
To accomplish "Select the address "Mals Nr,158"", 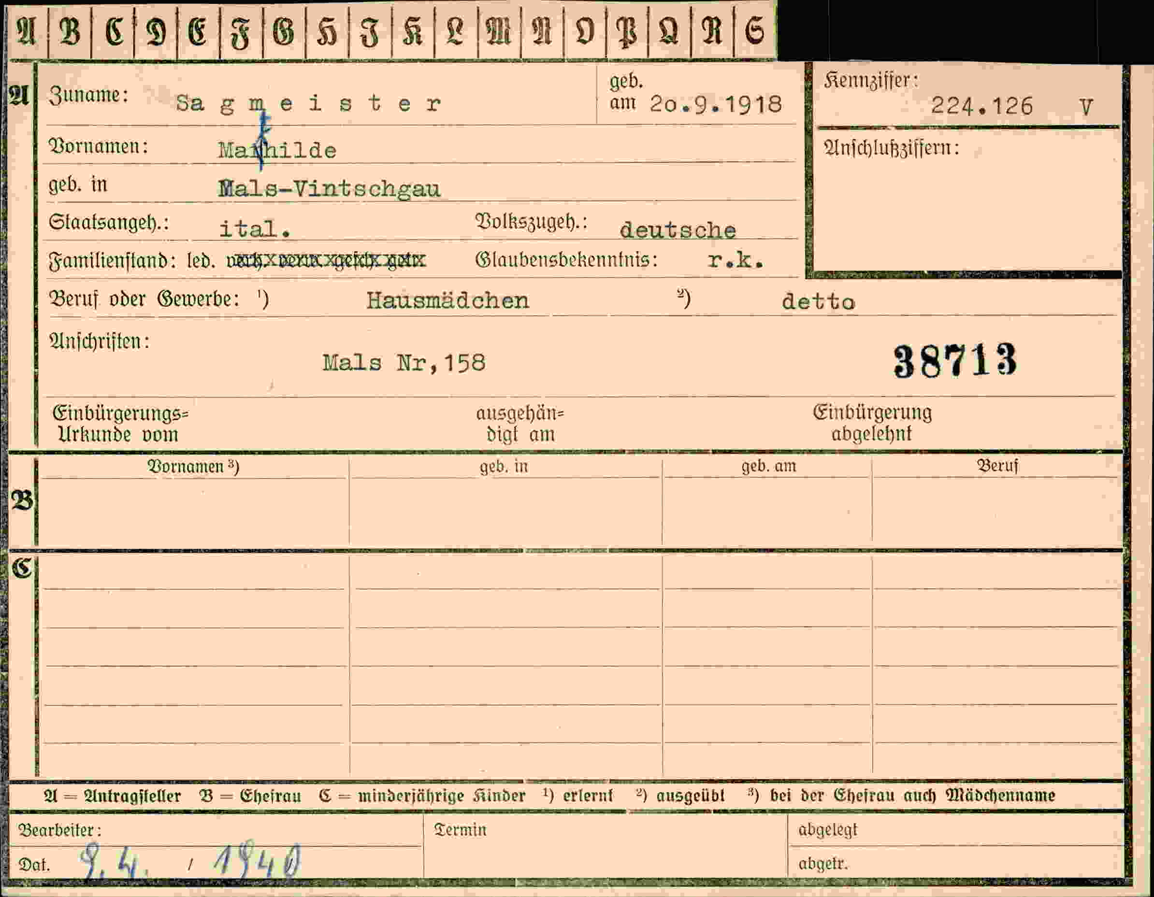I will (404, 363).
